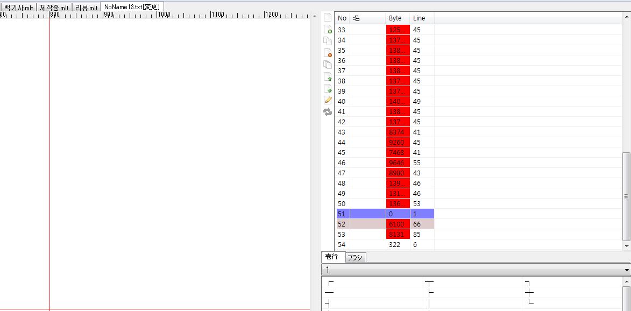The height and width of the screenshot is (311, 631).
Task: Click the gray refresh arrows icon
Action: (327, 112)
